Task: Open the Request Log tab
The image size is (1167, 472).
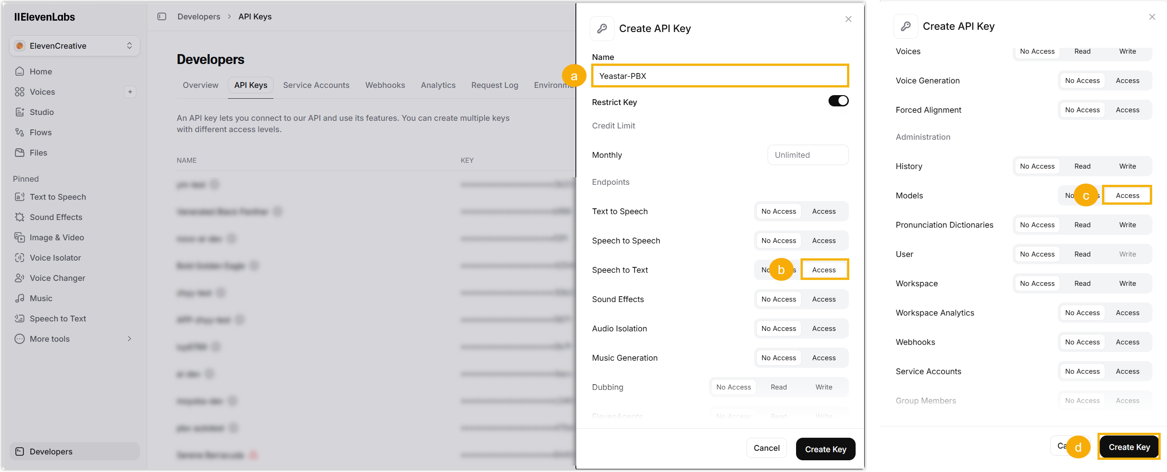Action: click(x=494, y=85)
